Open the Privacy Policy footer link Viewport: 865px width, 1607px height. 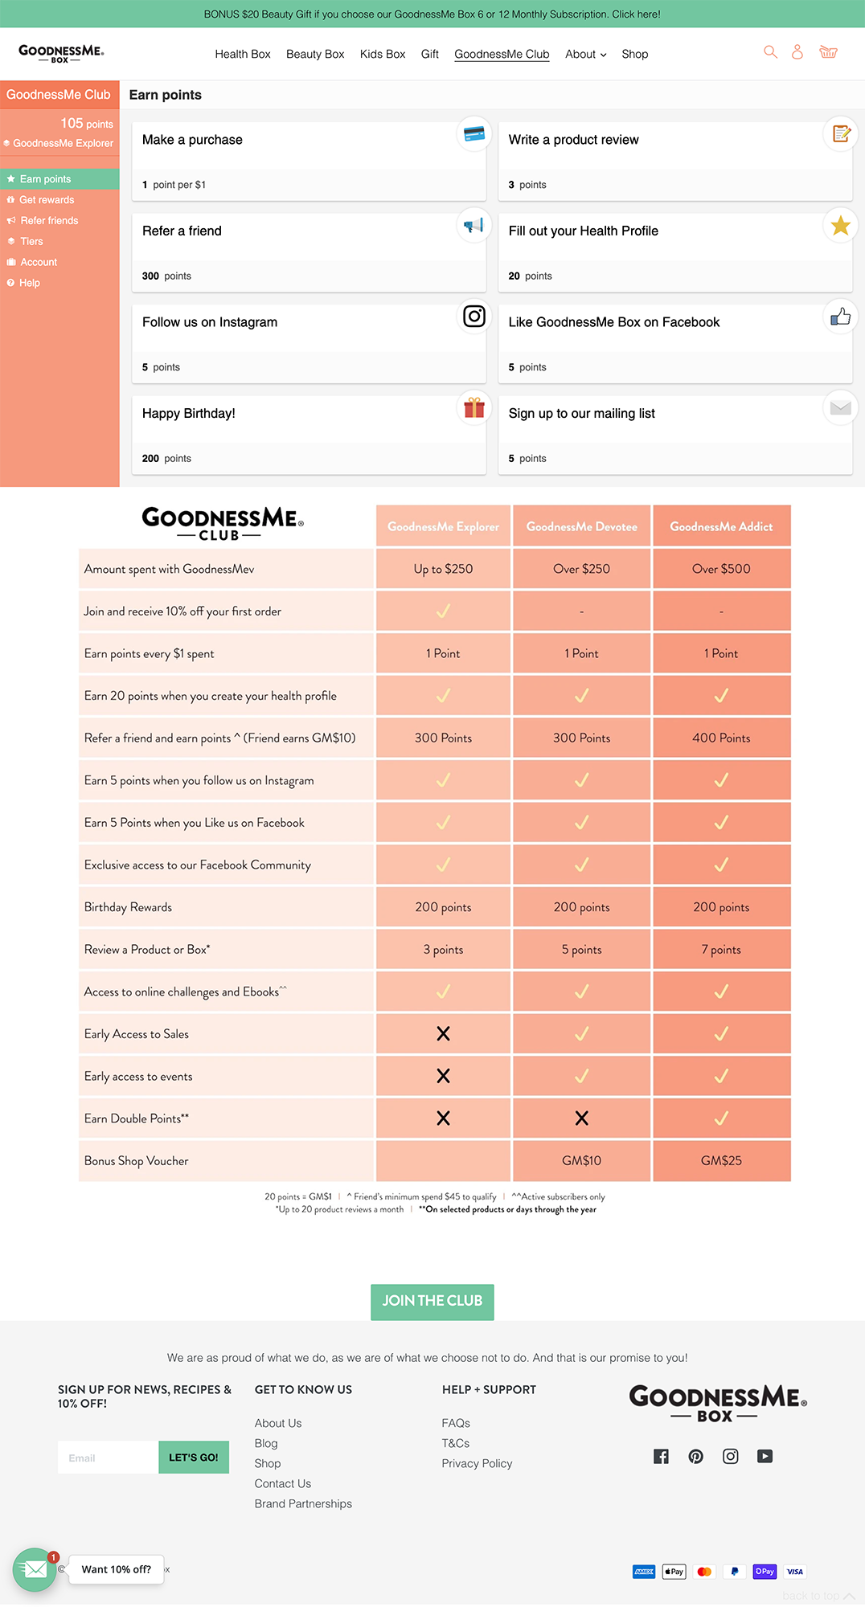[x=477, y=1463]
